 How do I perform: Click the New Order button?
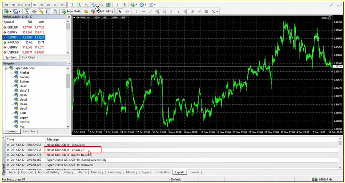tap(72, 11)
